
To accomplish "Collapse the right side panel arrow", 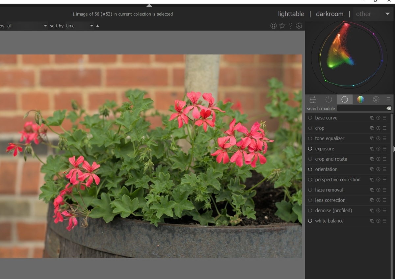I will coord(394,149).
